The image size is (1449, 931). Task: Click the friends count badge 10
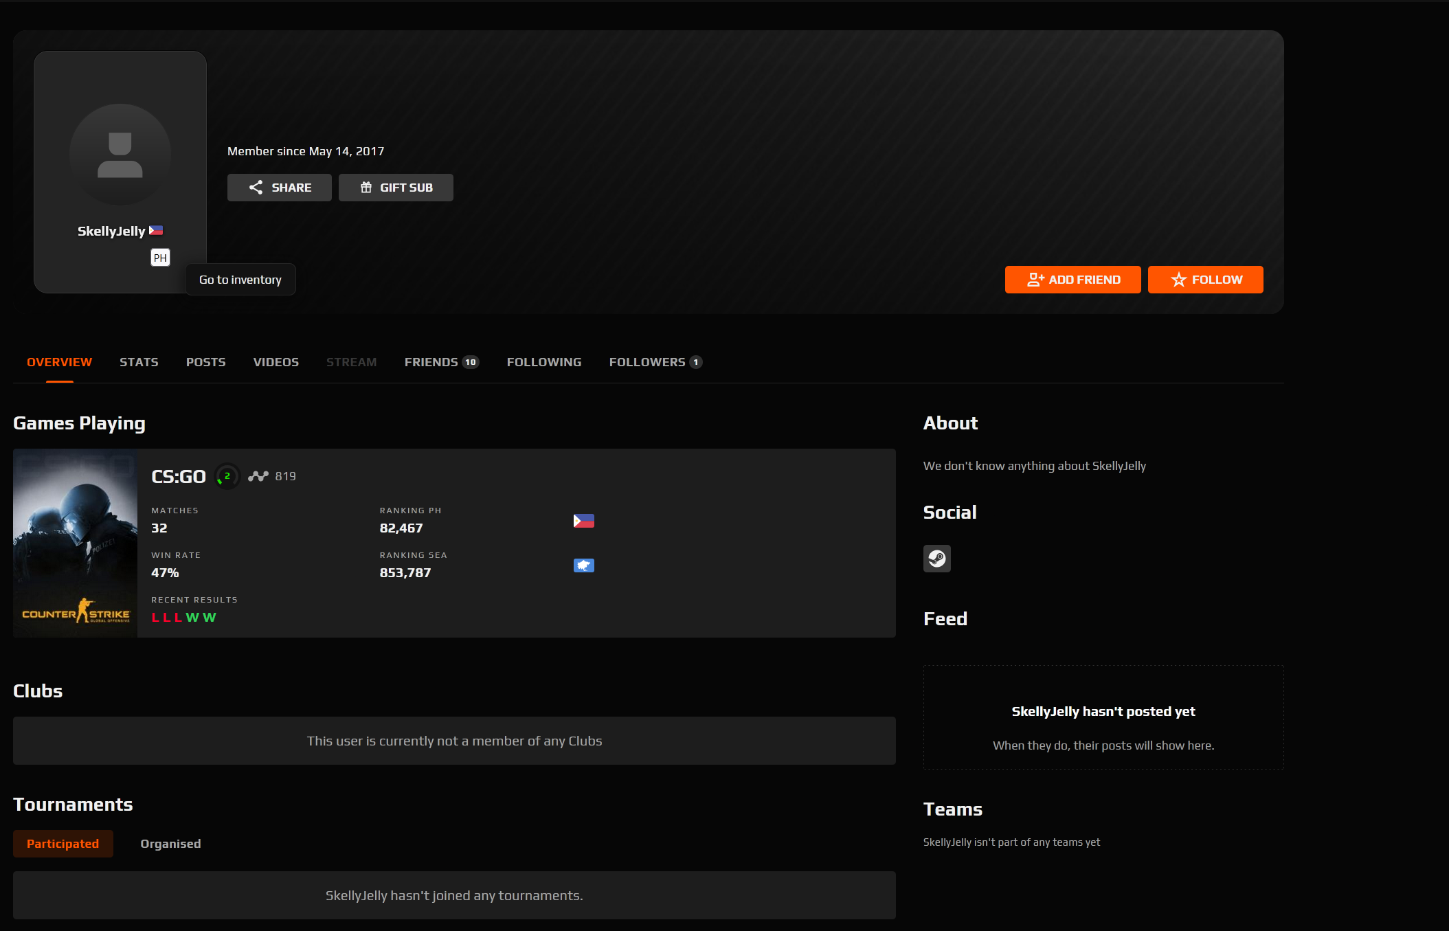470,362
